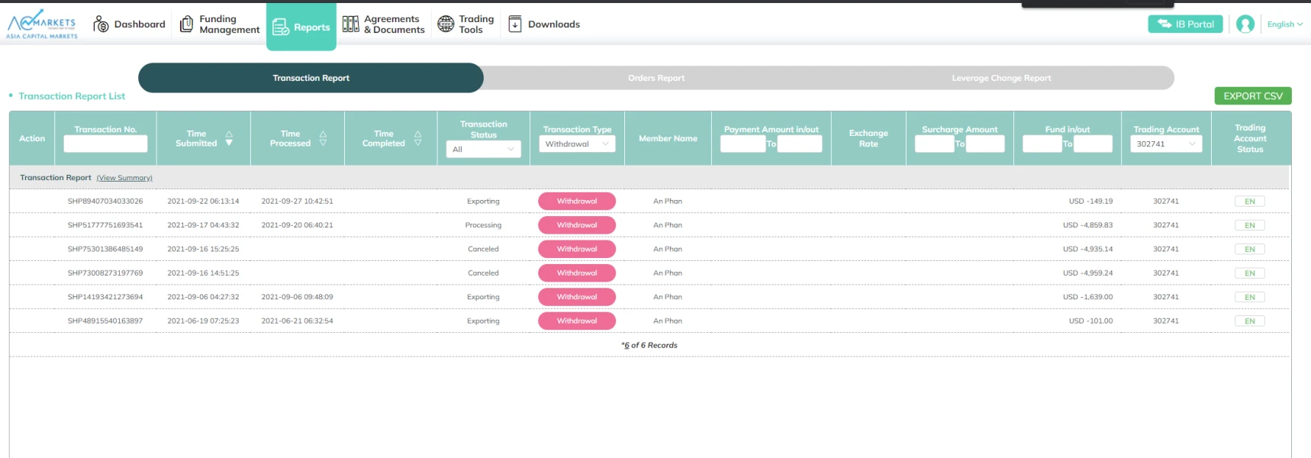1311x458 pixels.
Task: Open the IB Portal
Action: [x=1185, y=24]
